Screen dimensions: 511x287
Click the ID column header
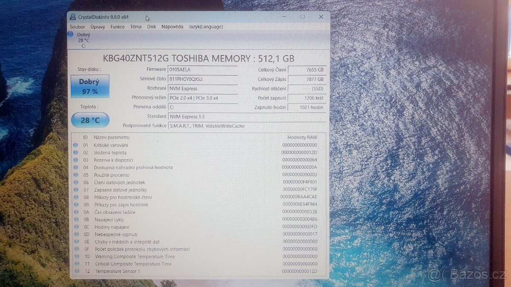click(86, 137)
